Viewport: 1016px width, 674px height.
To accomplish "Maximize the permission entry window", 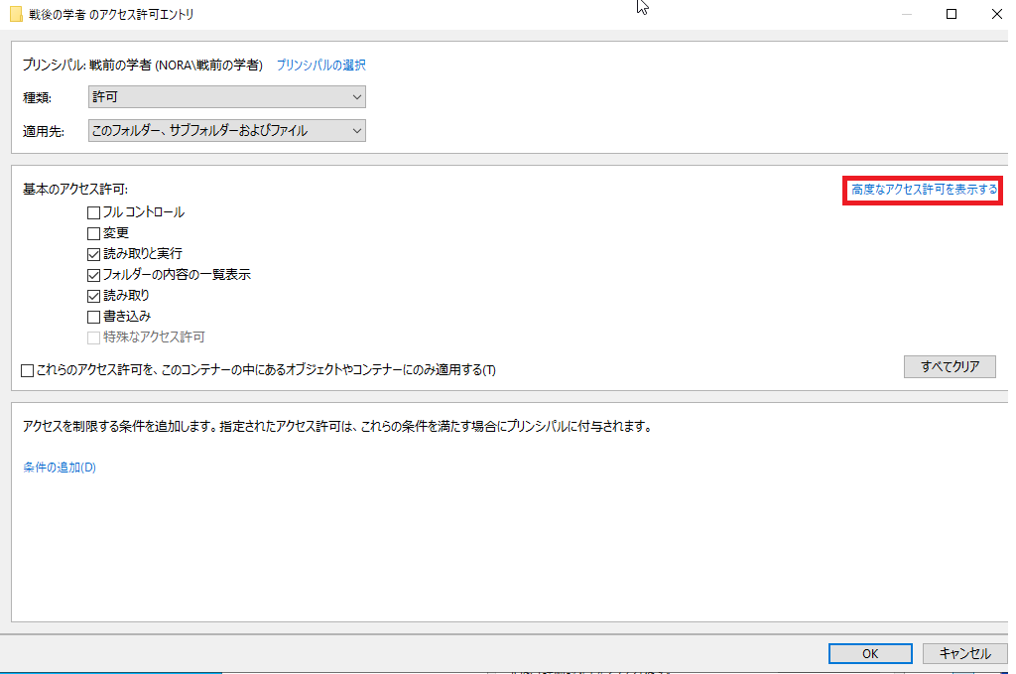I will (x=952, y=14).
